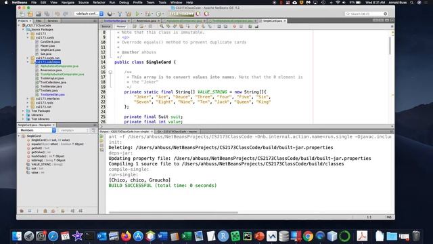433x244 pixels.
Task: Open the PyCharm icon in the dock
Action: point(247,236)
